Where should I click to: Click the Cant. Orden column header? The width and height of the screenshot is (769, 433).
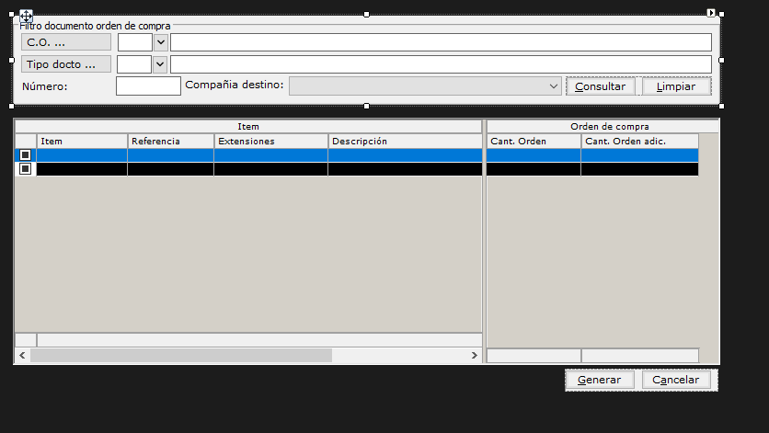click(x=534, y=142)
